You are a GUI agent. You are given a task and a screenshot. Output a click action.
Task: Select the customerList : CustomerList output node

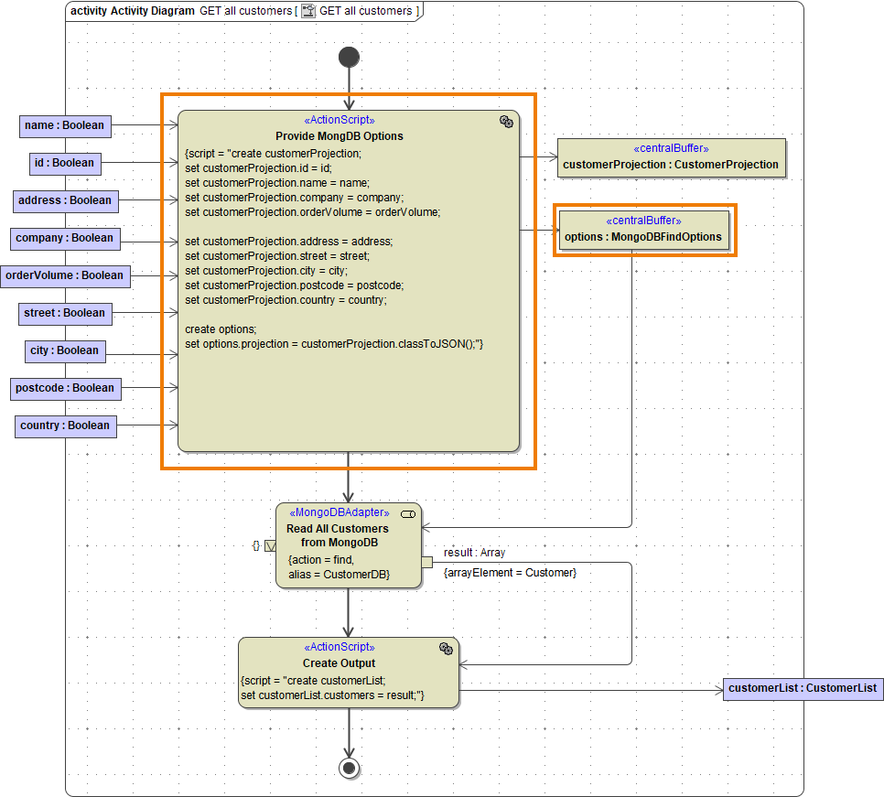(803, 689)
